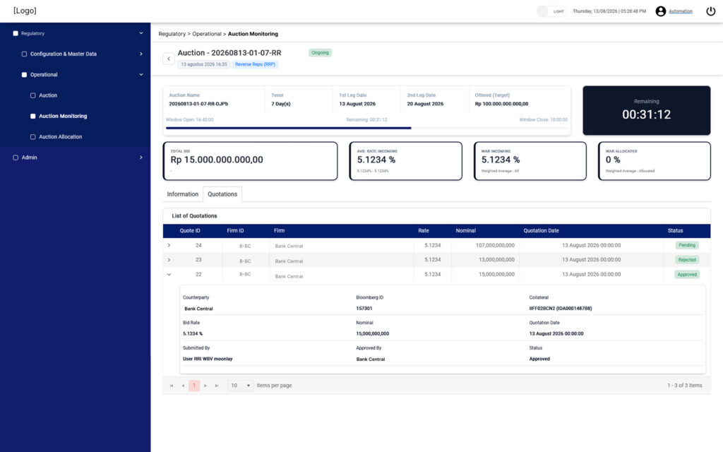Open the Auction sidebar item

pos(48,95)
